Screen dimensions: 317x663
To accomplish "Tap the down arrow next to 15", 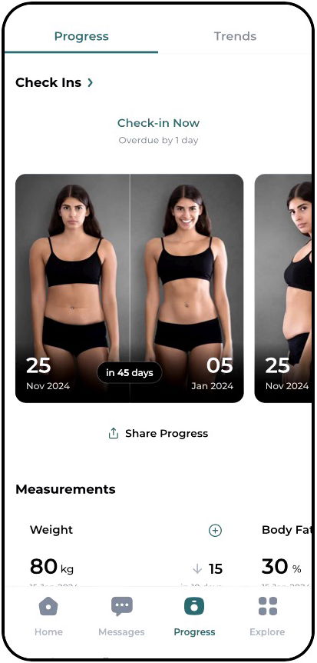I will coord(197,568).
